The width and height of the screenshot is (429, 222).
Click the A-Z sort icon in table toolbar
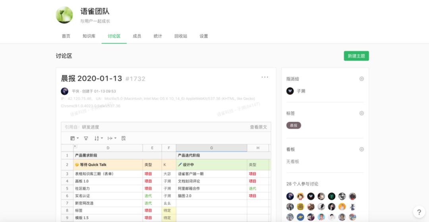(97, 138)
